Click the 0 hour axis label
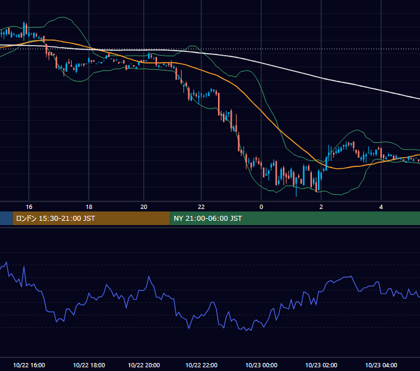 tap(261, 207)
